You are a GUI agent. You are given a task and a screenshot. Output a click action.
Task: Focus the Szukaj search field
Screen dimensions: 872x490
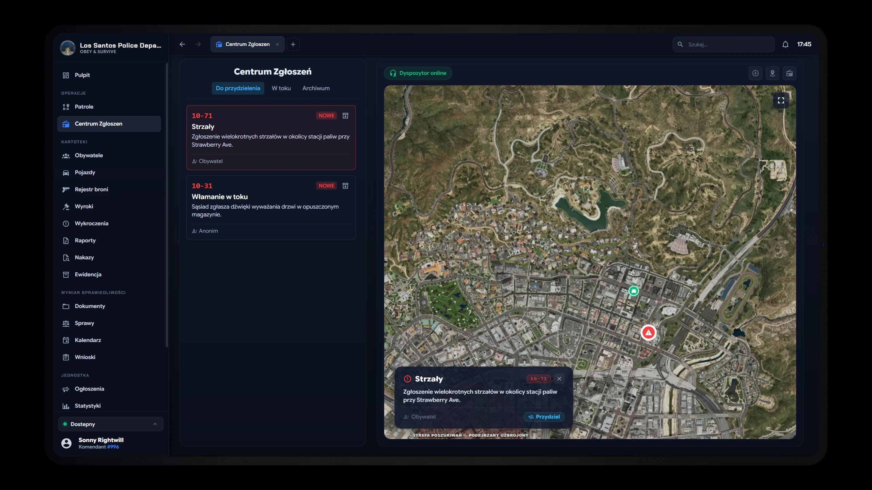pos(723,44)
